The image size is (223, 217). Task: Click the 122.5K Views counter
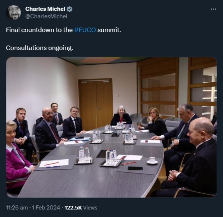(x=81, y=208)
